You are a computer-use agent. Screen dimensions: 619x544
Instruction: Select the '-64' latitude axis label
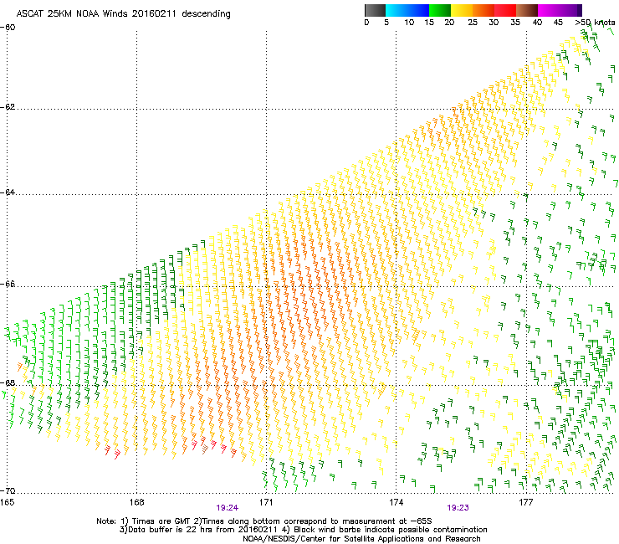click(x=8, y=192)
